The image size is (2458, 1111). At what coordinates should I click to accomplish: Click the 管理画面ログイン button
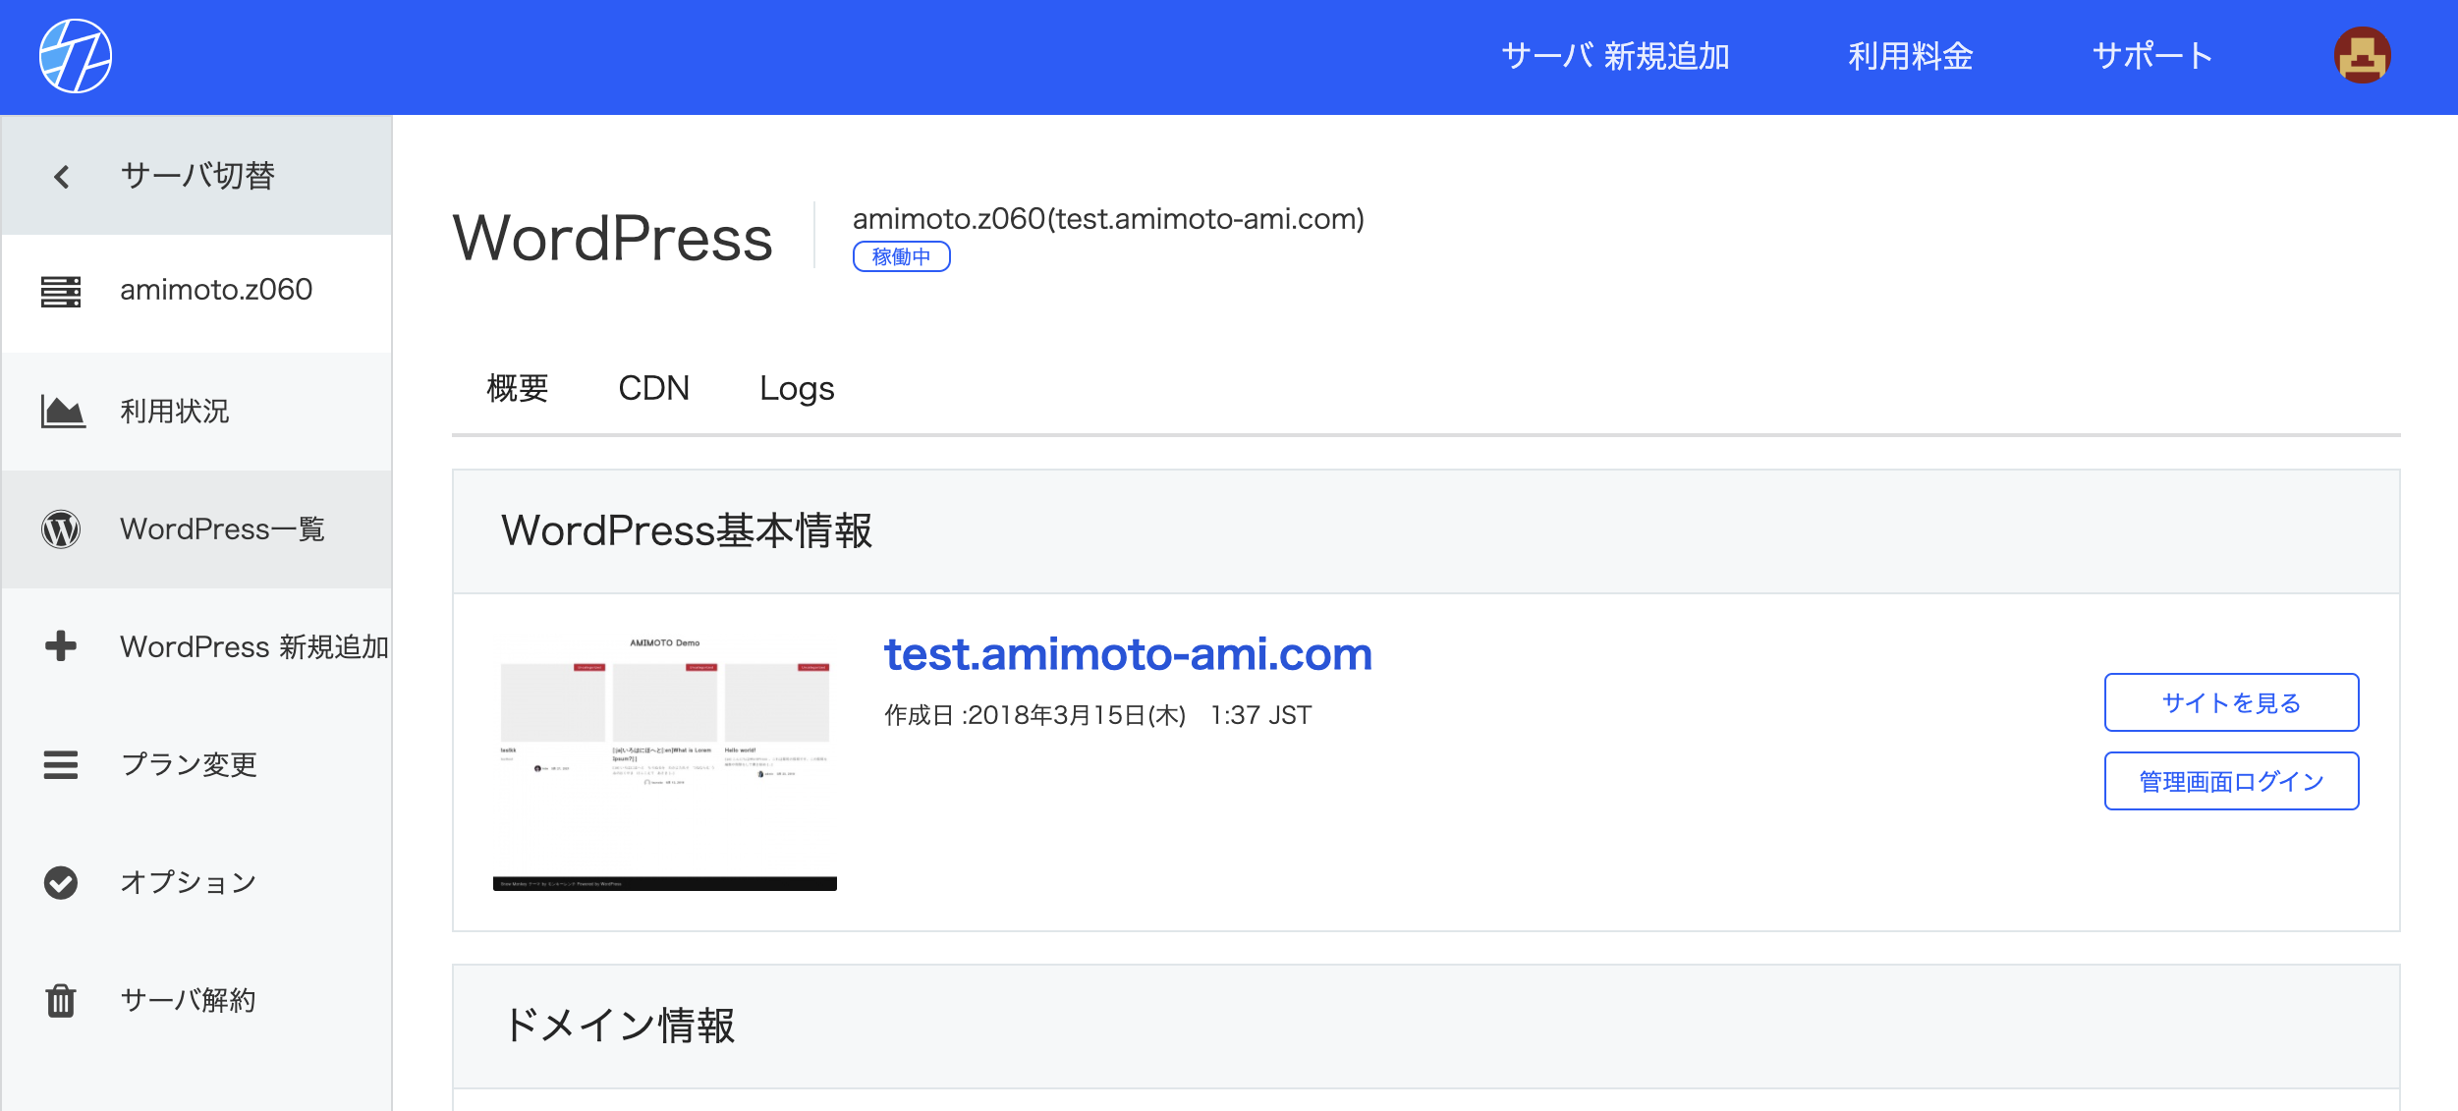click(x=2231, y=781)
